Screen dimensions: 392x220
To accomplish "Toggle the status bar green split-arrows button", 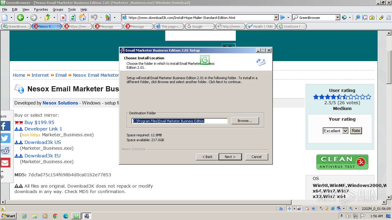I will click(289, 208).
